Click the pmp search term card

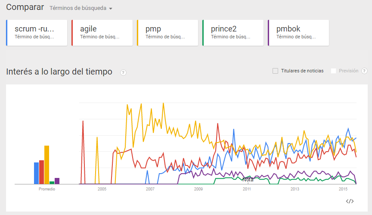(x=168, y=32)
